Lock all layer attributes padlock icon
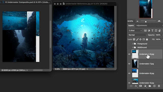This screenshot has width=163, height=92. [147, 39]
